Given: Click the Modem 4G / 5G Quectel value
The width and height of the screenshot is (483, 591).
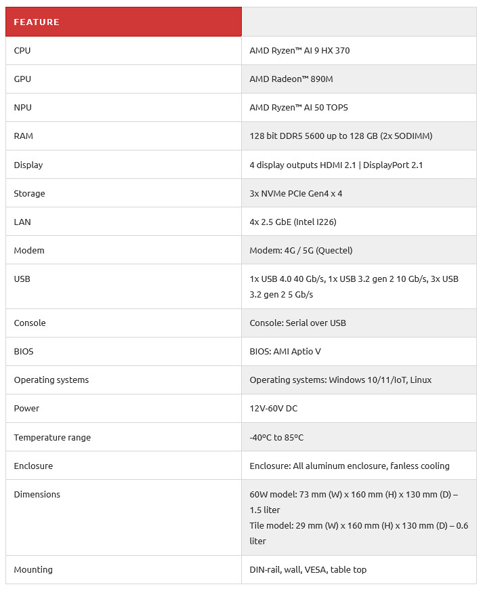Looking at the screenshot, I should [301, 251].
